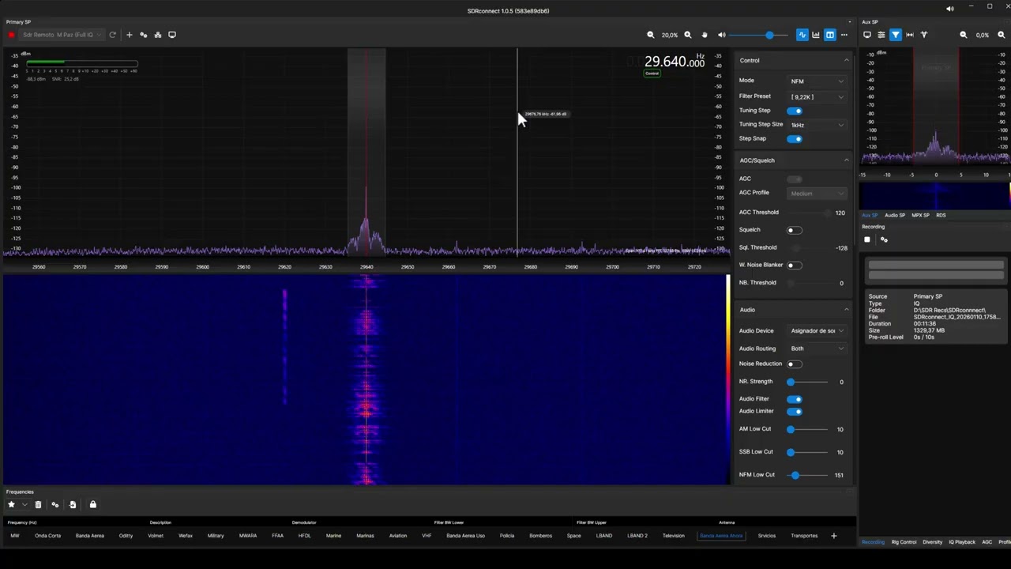The width and height of the screenshot is (1011, 569).
Task: Disable the Audio Filter switch
Action: tap(795, 399)
